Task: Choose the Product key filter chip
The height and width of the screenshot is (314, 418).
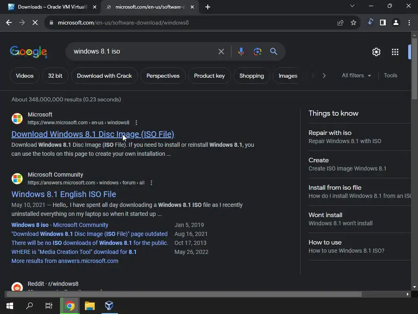Action: coord(209,76)
